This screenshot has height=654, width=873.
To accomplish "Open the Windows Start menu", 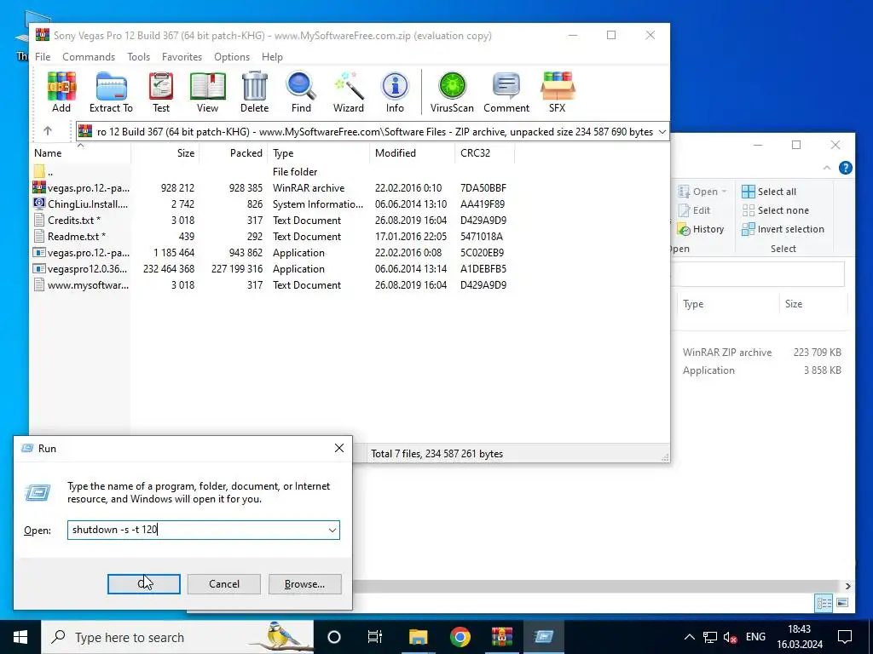I will coord(20,637).
